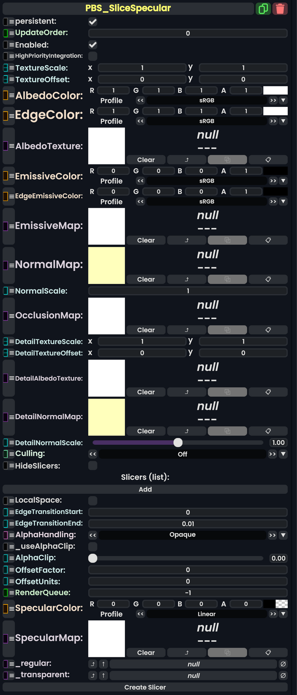Enable HighPriorityIntegration checkbox
Viewport: 297px width, 695px height.
93,56
